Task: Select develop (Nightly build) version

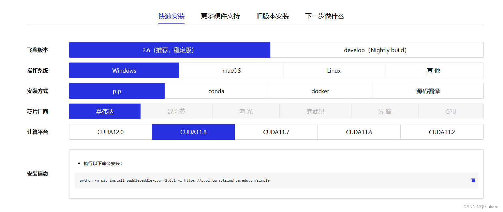Action: [x=377, y=50]
